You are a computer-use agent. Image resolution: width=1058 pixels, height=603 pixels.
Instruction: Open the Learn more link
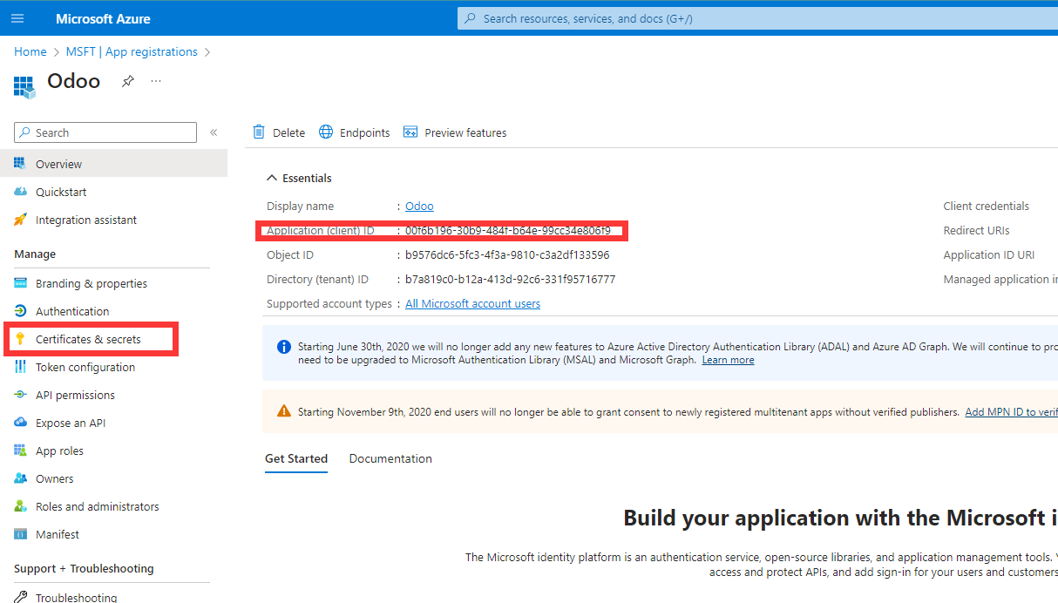[x=729, y=360]
